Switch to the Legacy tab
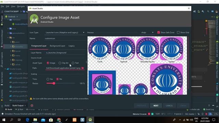 tap(72, 46)
